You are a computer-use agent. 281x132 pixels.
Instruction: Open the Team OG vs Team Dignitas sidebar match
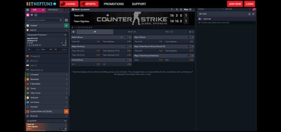[x=46, y=127]
